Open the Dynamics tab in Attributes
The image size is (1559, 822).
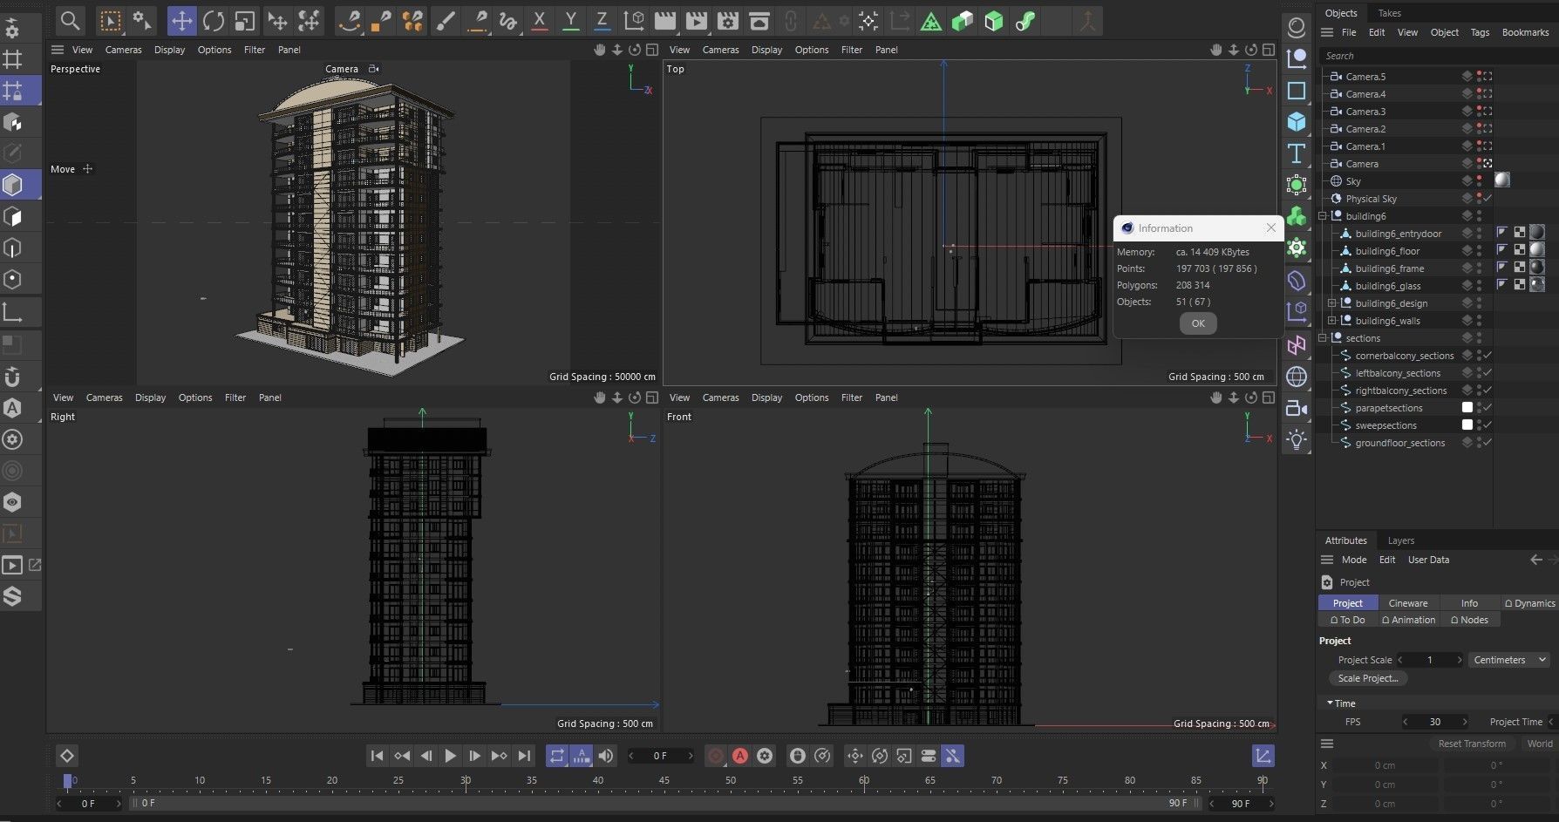(x=1530, y=603)
